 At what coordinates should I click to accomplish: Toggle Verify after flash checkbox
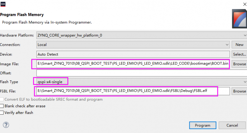pyautogui.click(x=2, y=113)
